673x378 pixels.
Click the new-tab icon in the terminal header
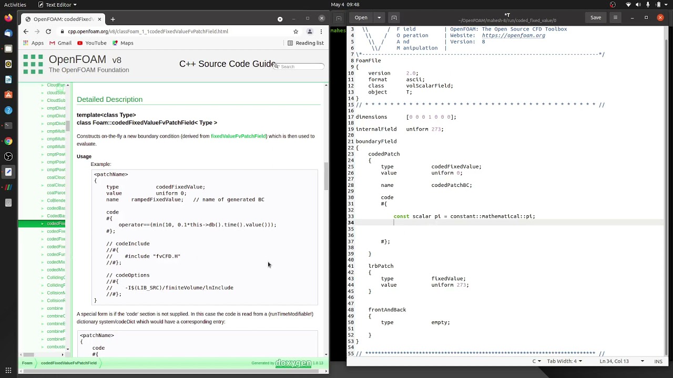[x=339, y=17]
